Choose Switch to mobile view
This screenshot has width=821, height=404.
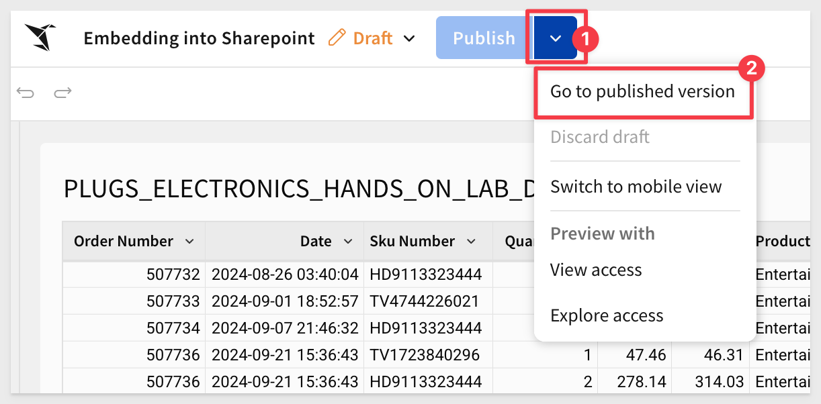pyautogui.click(x=636, y=186)
